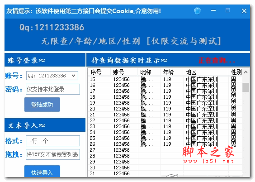Select row with 序号 15
The width and height of the screenshot is (255, 182).
[165, 79]
